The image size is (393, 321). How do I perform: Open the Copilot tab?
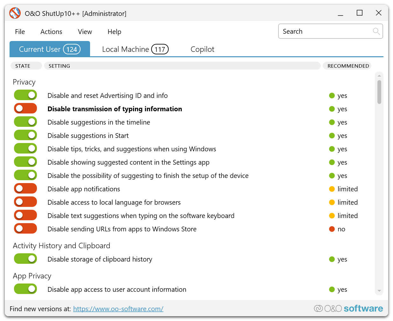pyautogui.click(x=202, y=49)
